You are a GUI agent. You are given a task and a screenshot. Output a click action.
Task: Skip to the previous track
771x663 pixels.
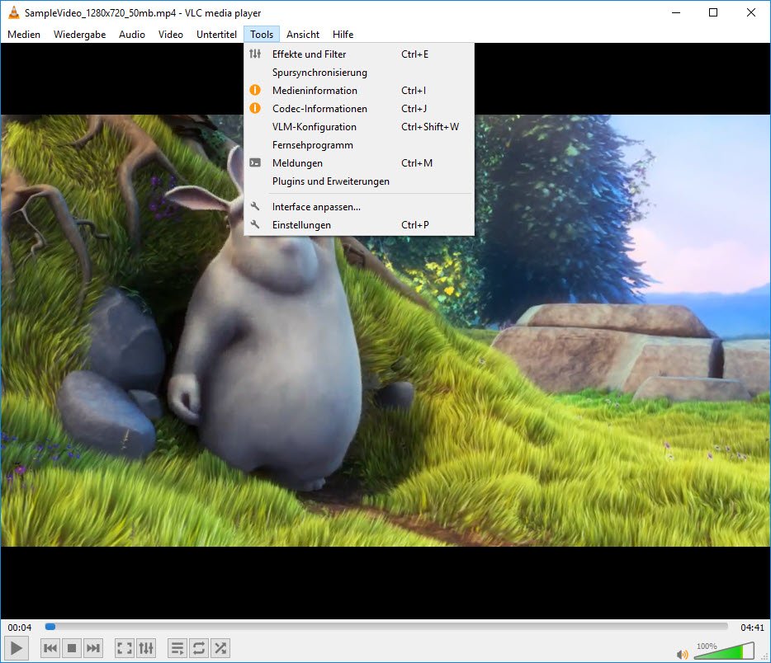click(x=50, y=648)
